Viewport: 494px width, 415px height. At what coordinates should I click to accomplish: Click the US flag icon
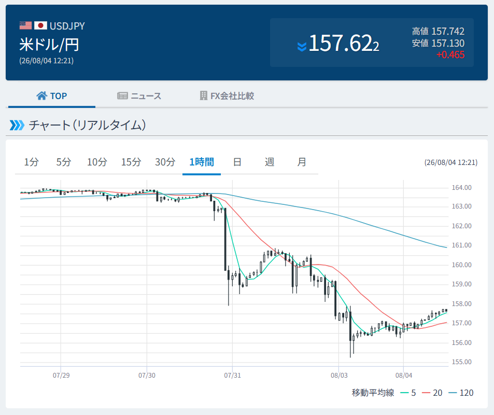pyautogui.click(x=25, y=25)
